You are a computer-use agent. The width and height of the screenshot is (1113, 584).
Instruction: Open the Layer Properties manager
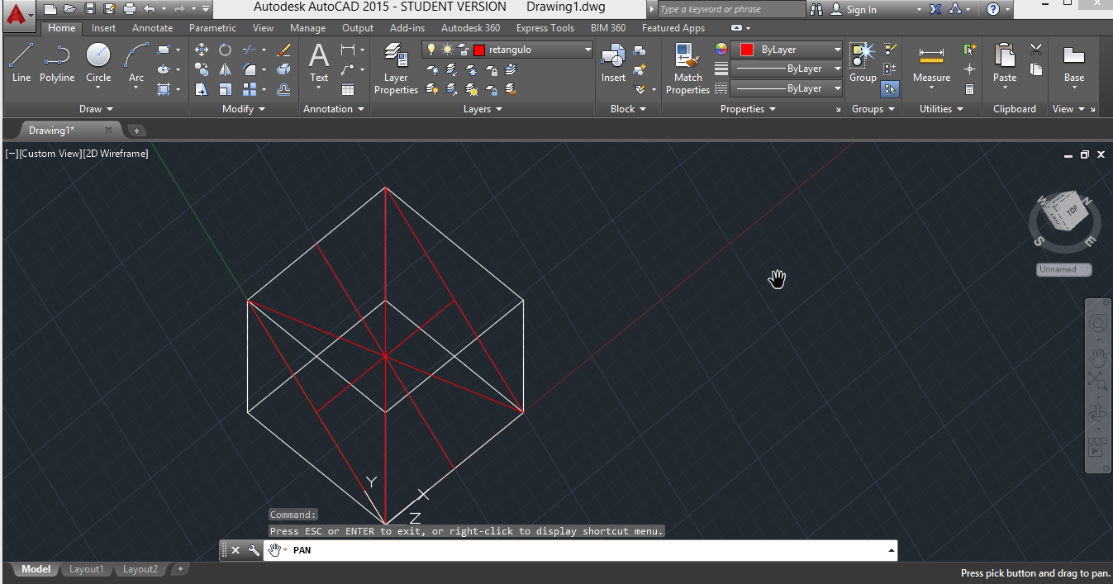click(396, 69)
